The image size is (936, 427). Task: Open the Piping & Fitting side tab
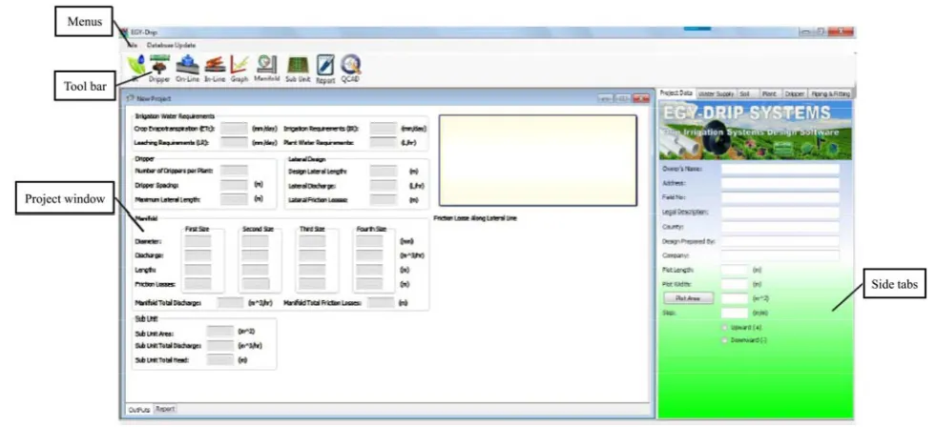pyautogui.click(x=830, y=94)
